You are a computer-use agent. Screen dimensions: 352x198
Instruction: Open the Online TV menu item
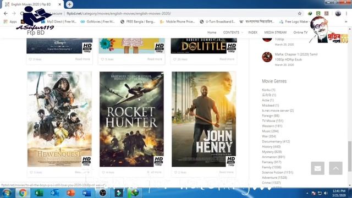click(x=300, y=32)
